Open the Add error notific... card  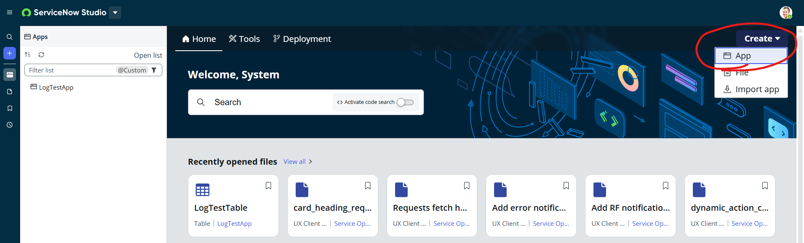tap(531, 206)
